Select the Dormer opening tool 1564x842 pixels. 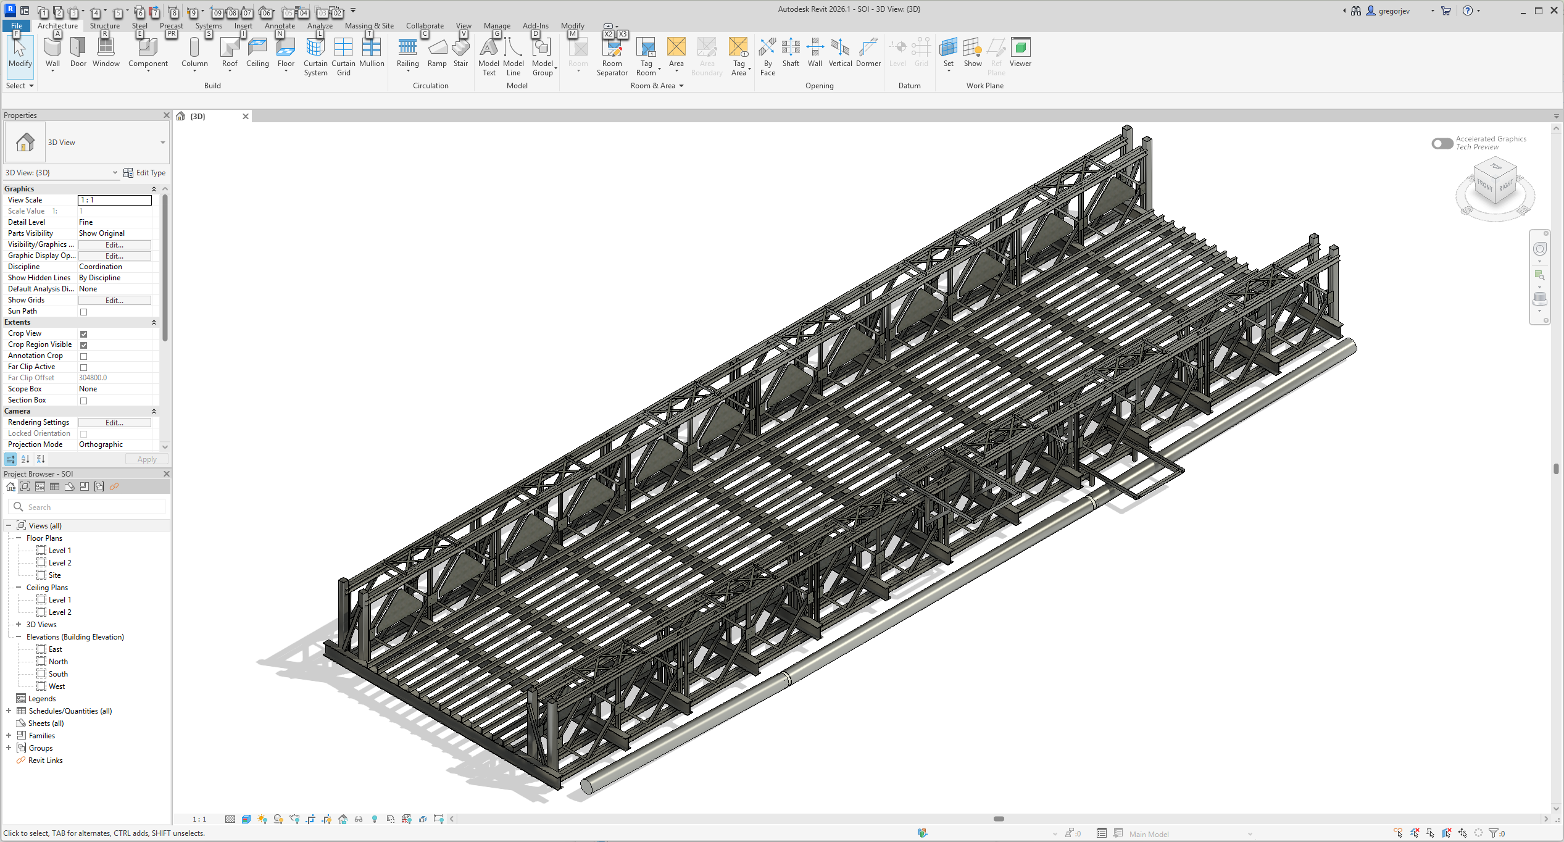click(x=868, y=52)
